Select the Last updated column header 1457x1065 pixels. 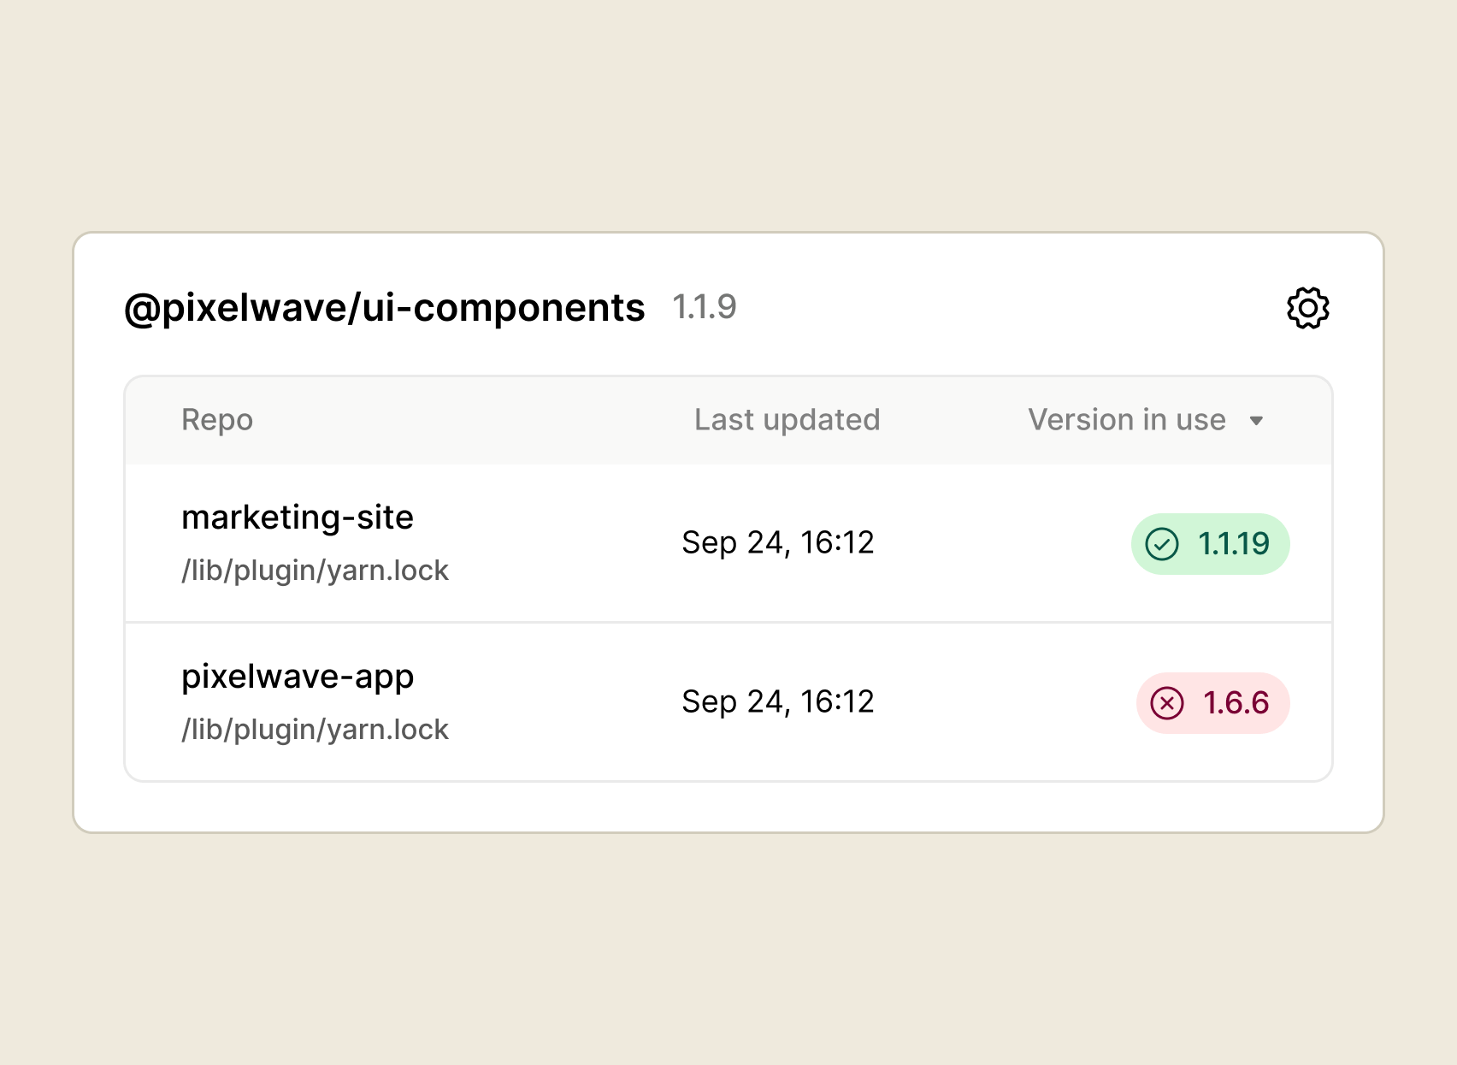pyautogui.click(x=787, y=419)
